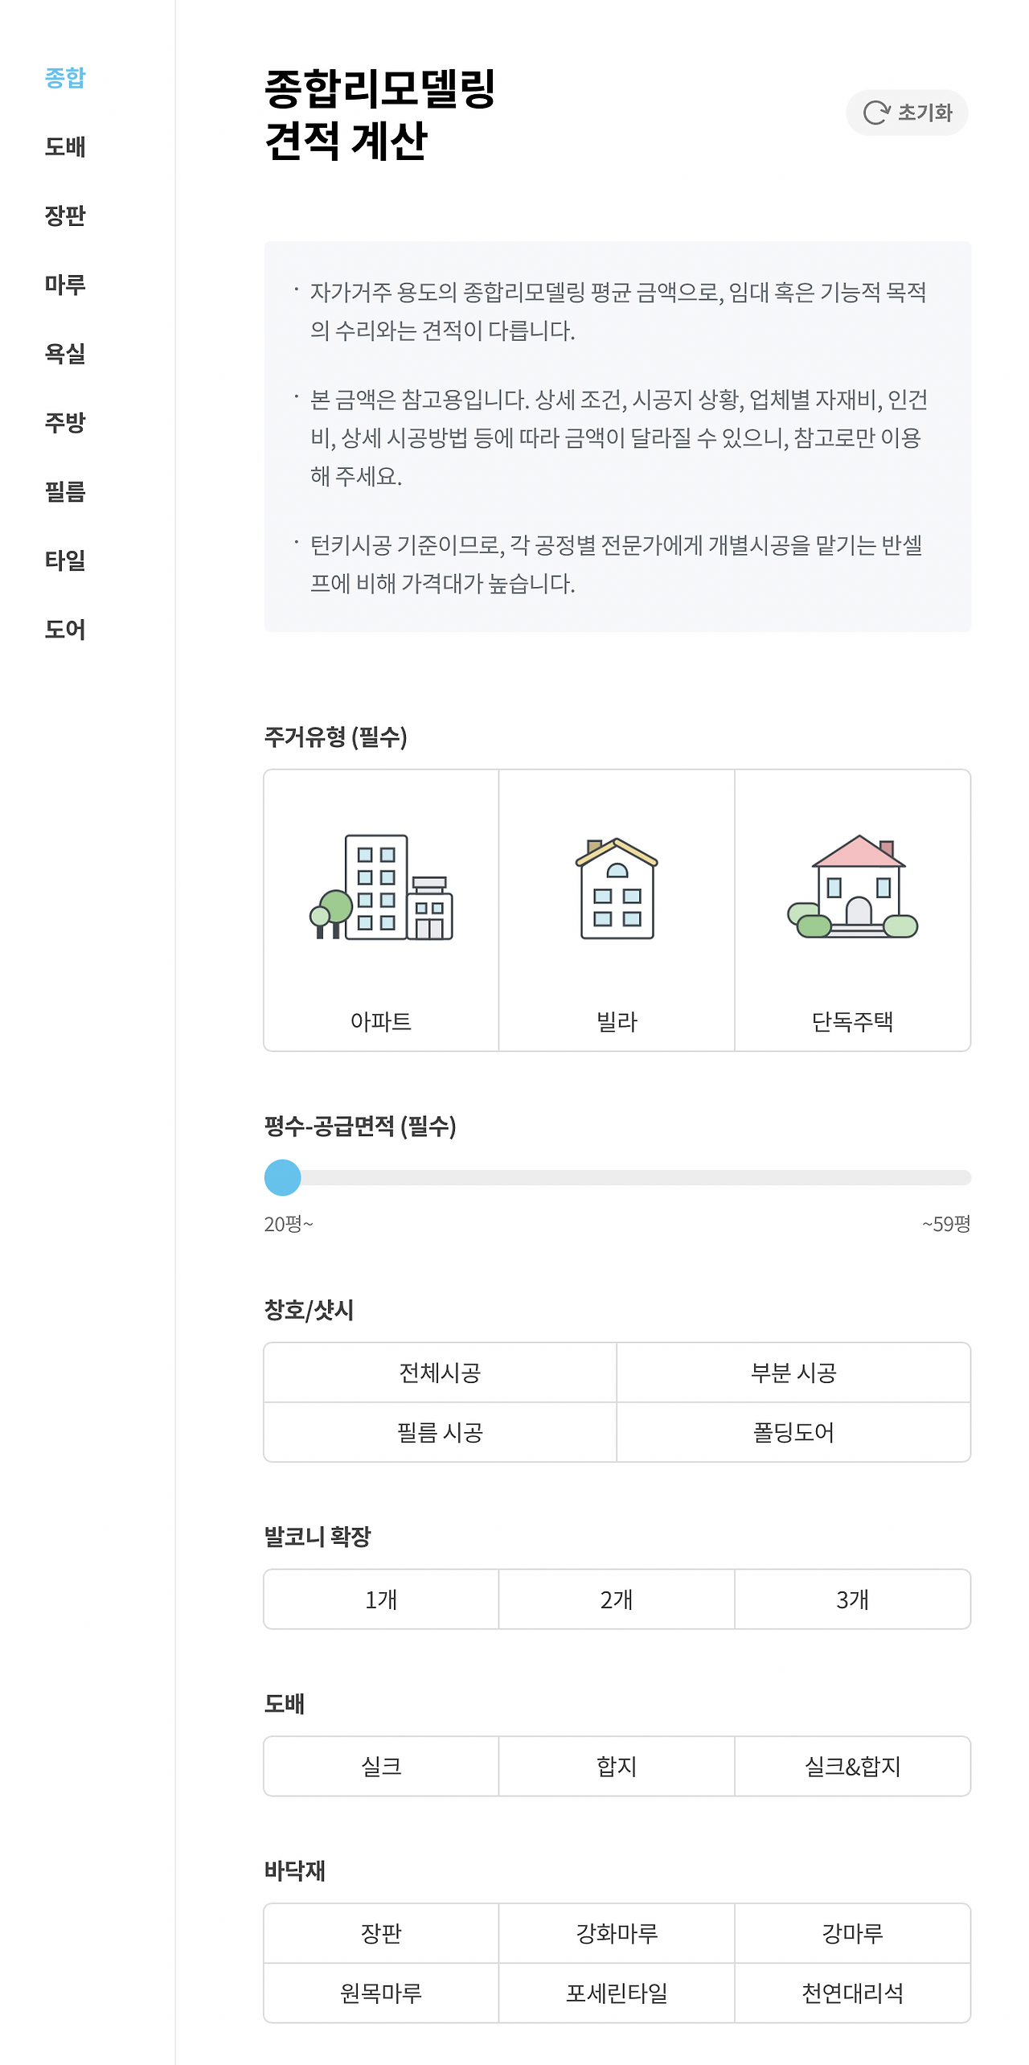
Task: Choose 폴딩도어 option
Action: coord(793,1432)
